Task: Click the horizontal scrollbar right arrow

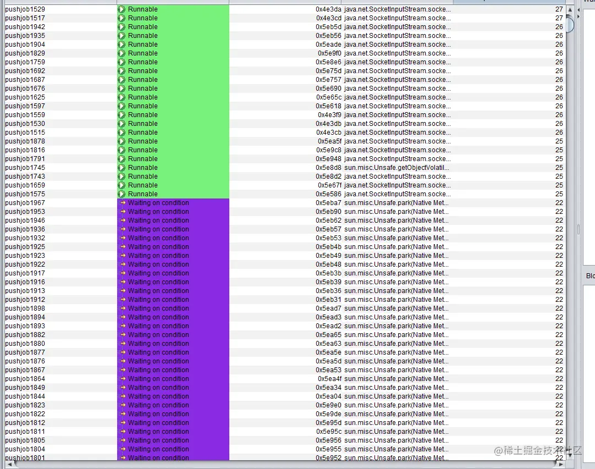Action: pos(561,464)
